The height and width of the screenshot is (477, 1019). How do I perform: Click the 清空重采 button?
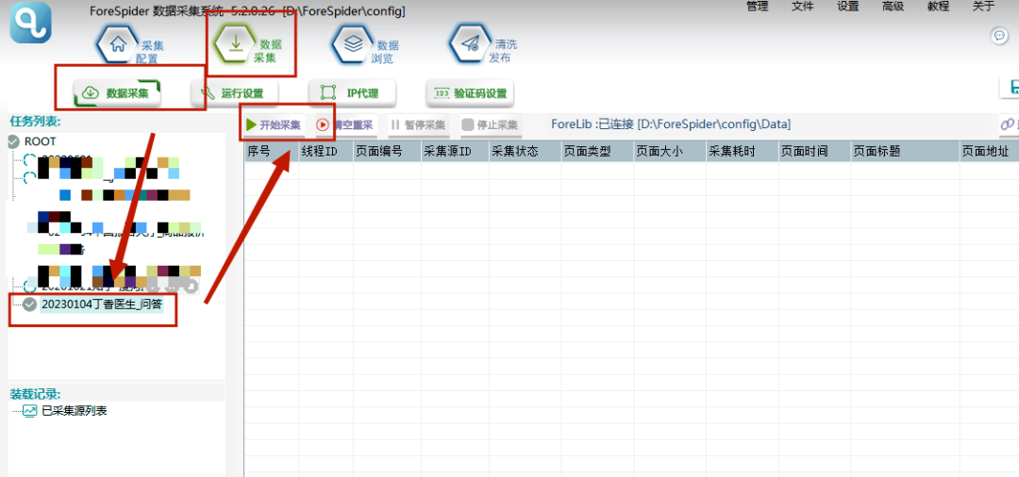[345, 125]
